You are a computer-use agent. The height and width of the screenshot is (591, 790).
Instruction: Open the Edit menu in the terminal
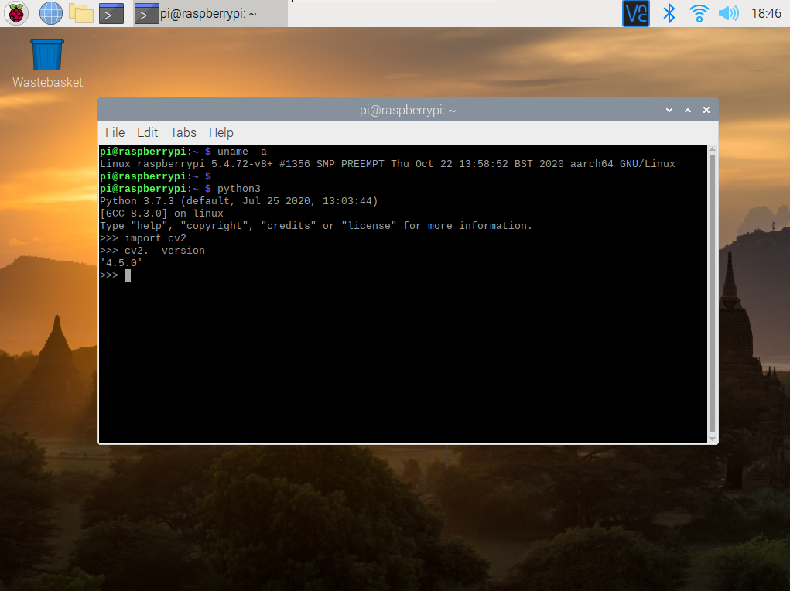click(x=147, y=132)
